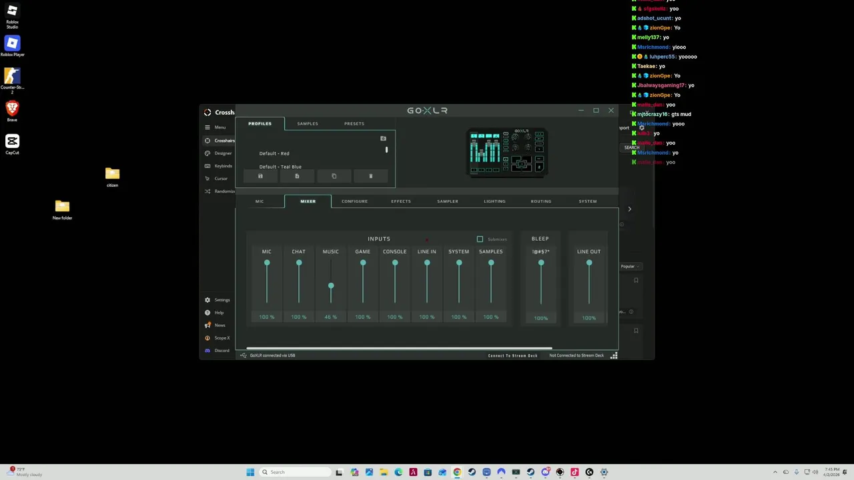Select Default - Teal Blue profile
The image size is (854, 480).
pos(280,167)
